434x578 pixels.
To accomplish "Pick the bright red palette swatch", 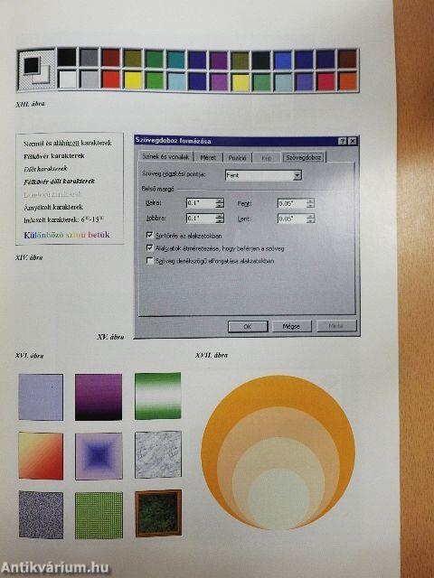I will (110, 79).
